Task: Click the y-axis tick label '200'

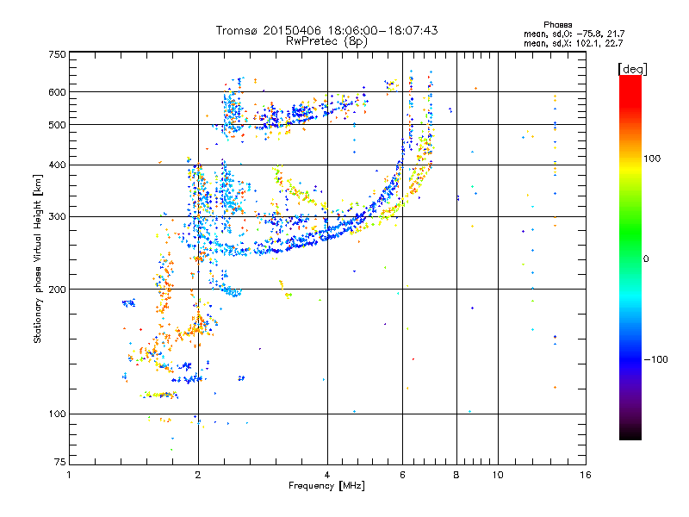Action: point(57,290)
